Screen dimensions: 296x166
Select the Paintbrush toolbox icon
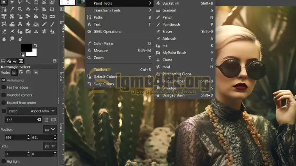coord(52,24)
